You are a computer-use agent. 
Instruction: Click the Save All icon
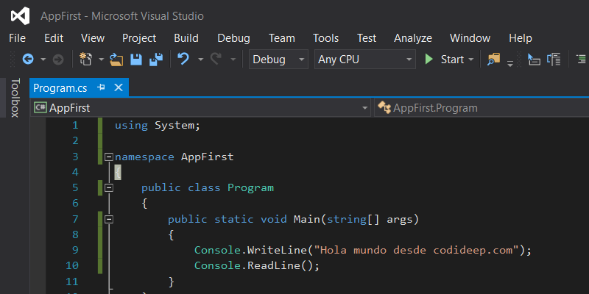pos(156,60)
